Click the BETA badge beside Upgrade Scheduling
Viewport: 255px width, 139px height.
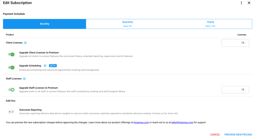pos(53,65)
